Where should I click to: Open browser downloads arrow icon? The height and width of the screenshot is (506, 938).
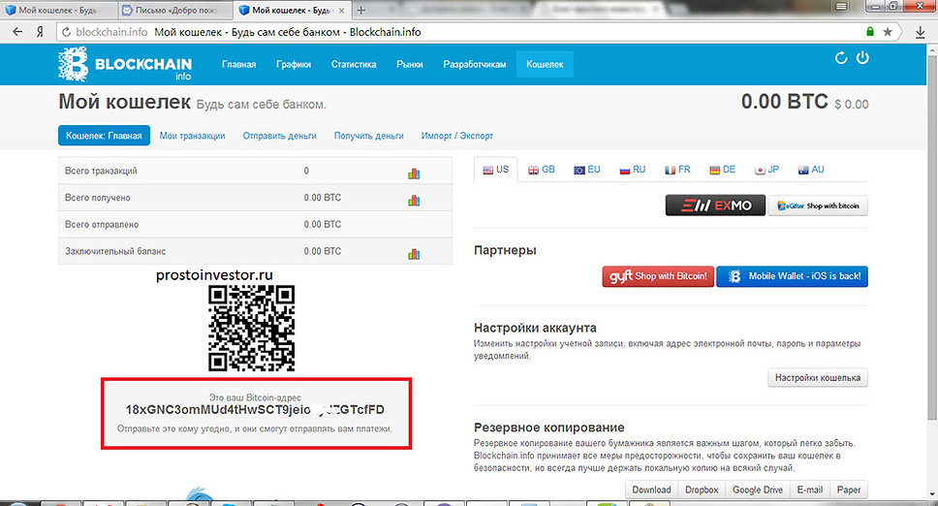click(920, 32)
